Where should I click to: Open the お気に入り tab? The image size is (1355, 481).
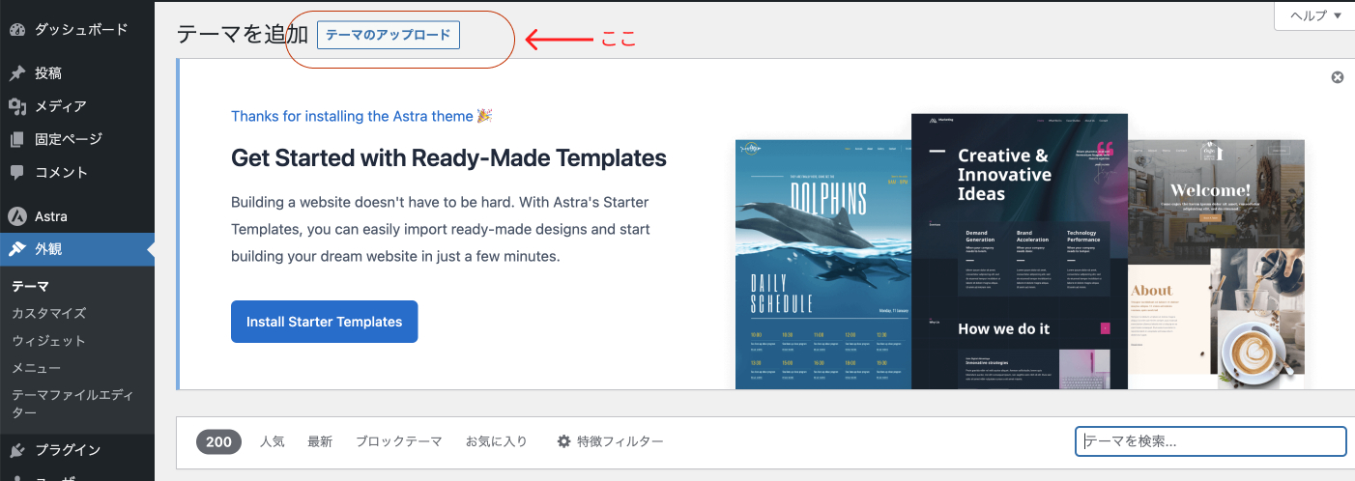point(496,441)
